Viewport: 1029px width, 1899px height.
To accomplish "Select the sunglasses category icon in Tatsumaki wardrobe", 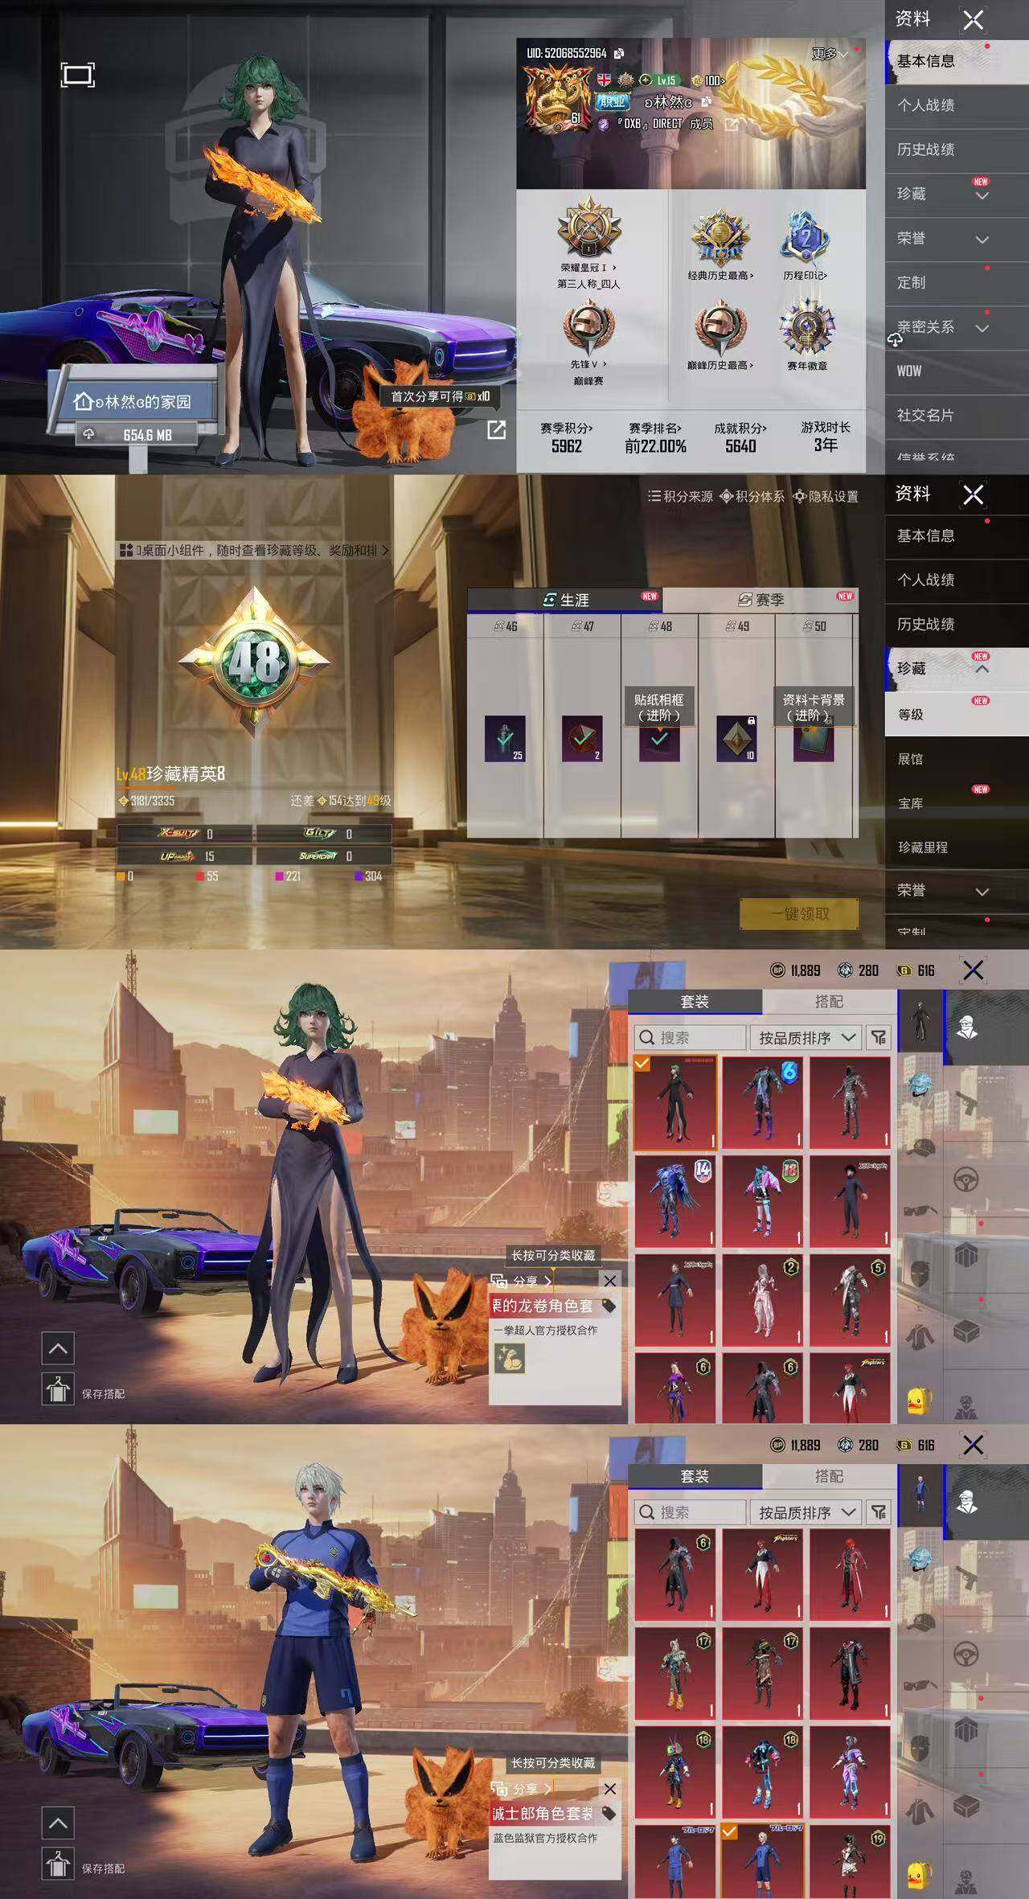I will (920, 1210).
